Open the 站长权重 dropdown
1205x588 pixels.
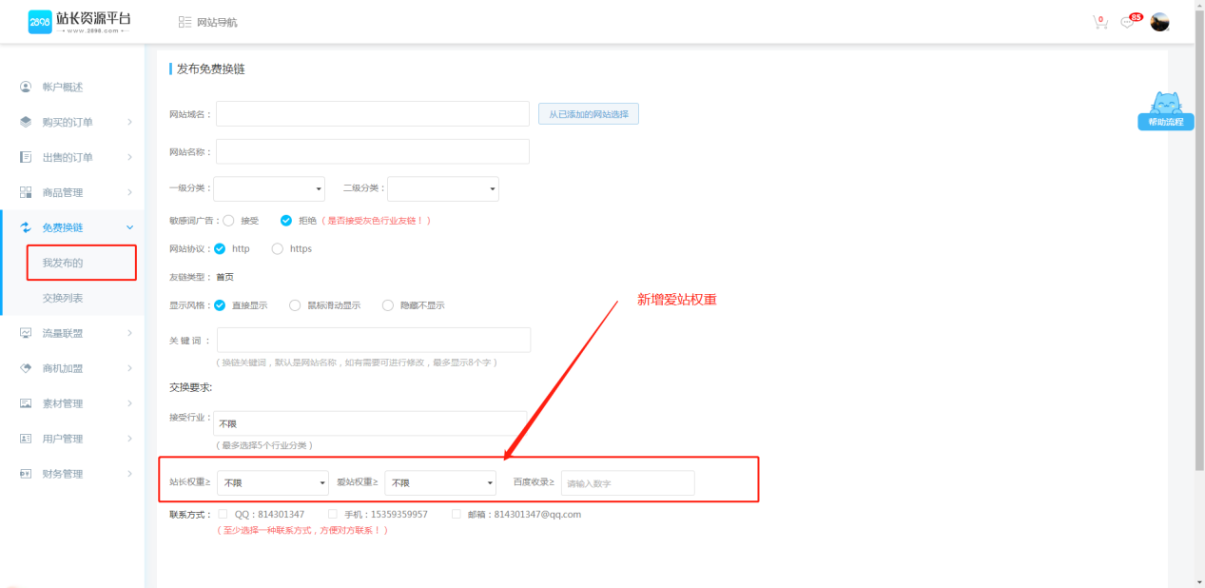[x=273, y=482]
